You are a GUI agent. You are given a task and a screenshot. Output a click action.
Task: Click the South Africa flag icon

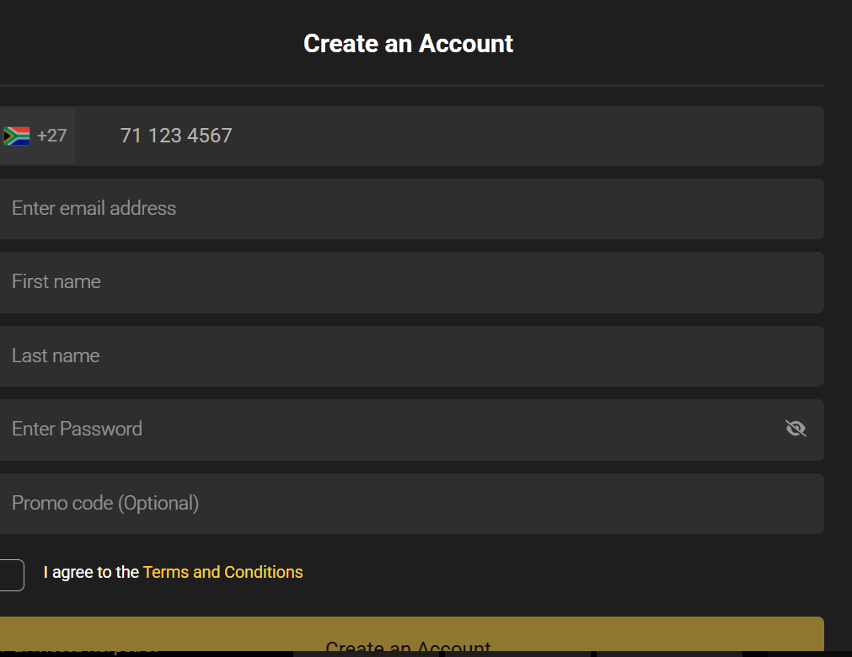(x=17, y=136)
